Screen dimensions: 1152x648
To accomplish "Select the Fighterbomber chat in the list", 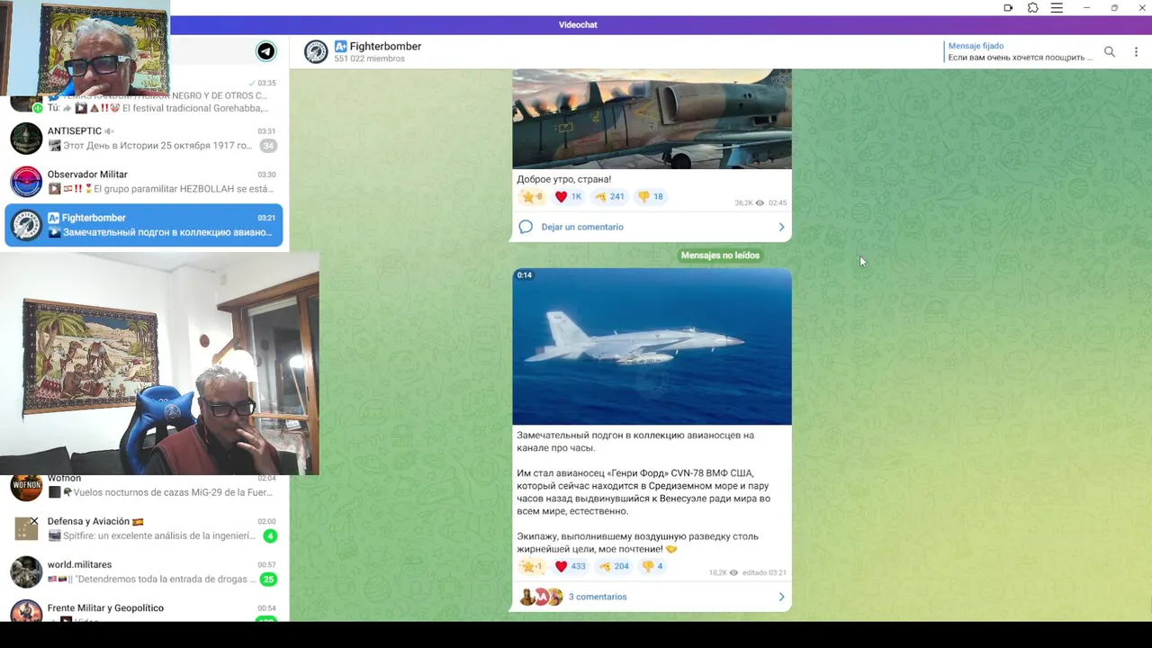I will tap(144, 225).
